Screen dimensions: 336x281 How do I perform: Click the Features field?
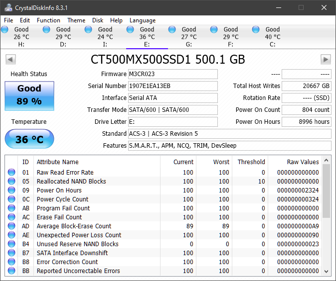[230, 146]
